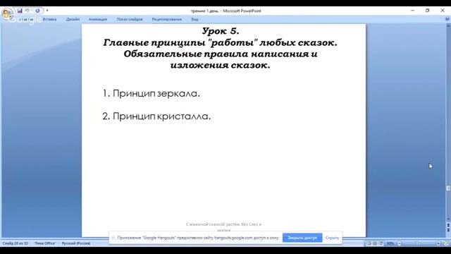This screenshot has height=254, width=451.
Task: Open the zoom percentage dialog
Action: pyautogui.click(x=390, y=243)
